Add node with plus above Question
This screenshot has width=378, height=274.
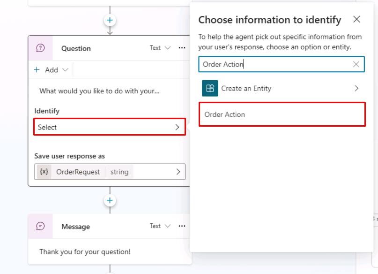coord(110,20)
